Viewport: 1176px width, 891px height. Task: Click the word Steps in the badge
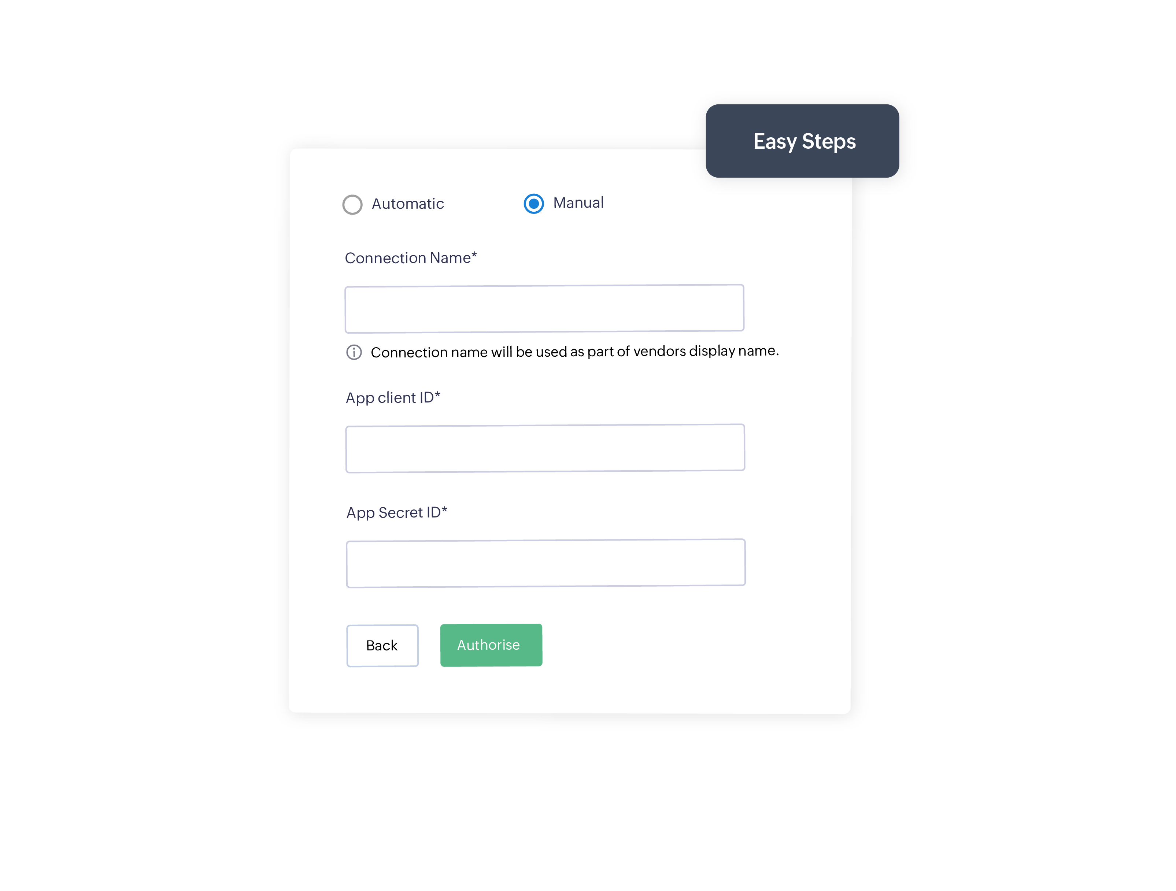point(828,142)
